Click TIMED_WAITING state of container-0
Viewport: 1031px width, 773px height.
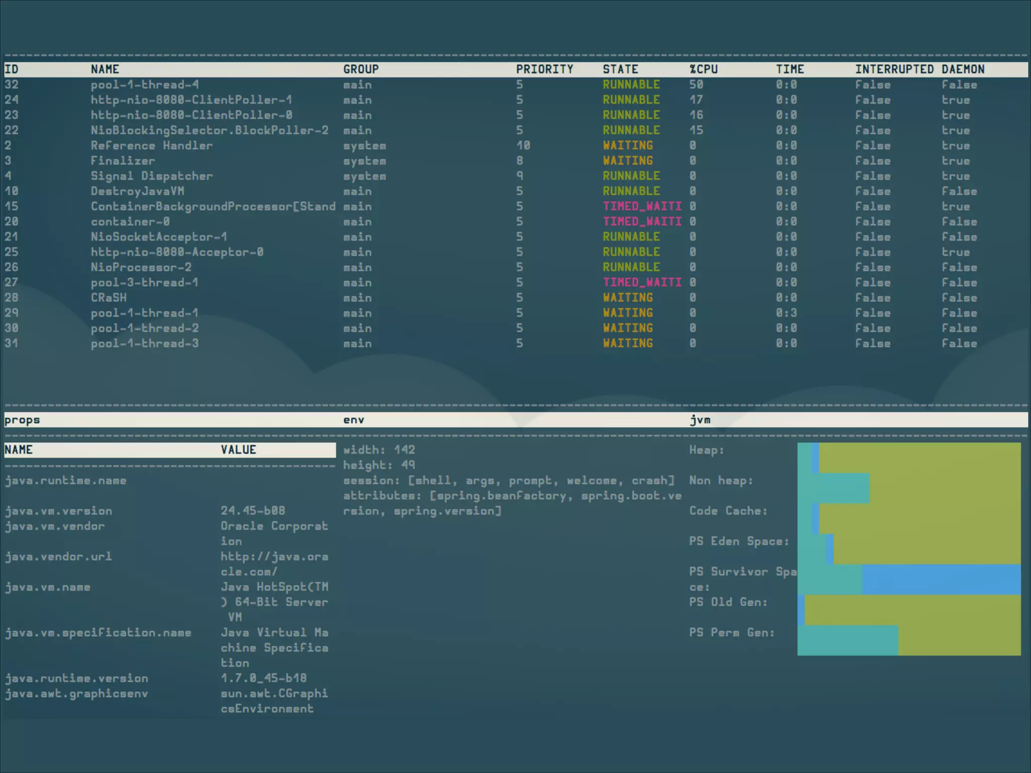(642, 221)
